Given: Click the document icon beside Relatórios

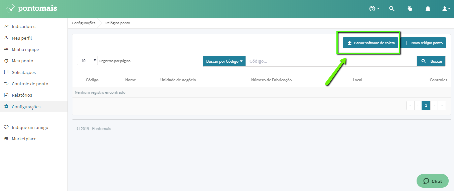Looking at the screenshot, I should pos(6,95).
